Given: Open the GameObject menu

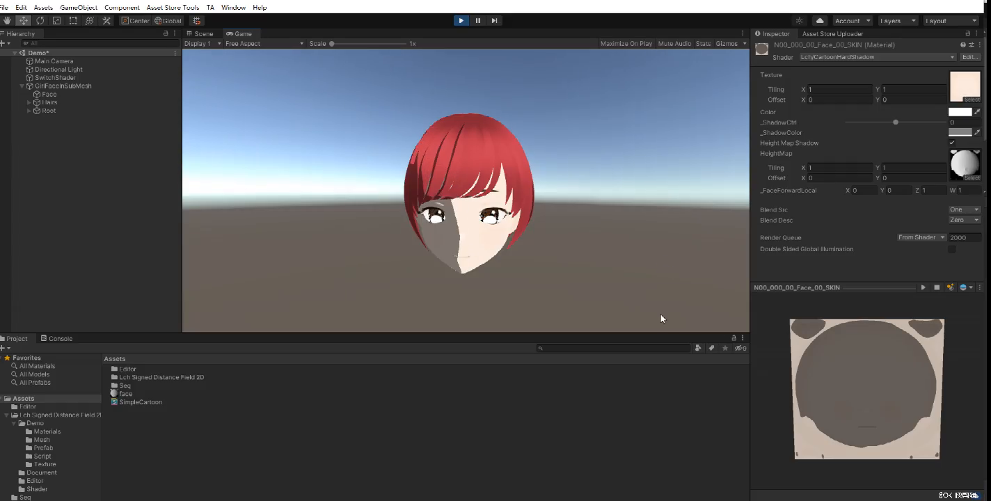Looking at the screenshot, I should click(79, 7).
